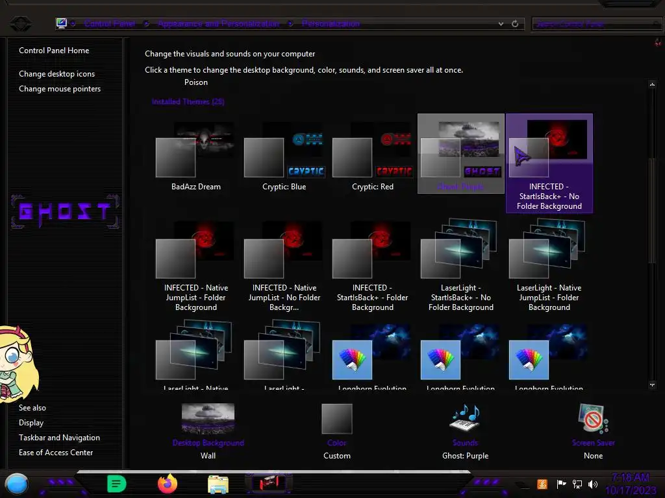Select INFECTED - Native JumpList - Folder Background theme
Screen dimensions: 665x498
pos(195,266)
